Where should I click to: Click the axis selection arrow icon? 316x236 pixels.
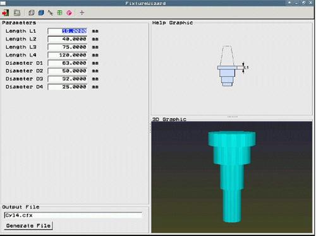pyautogui.click(x=51, y=13)
